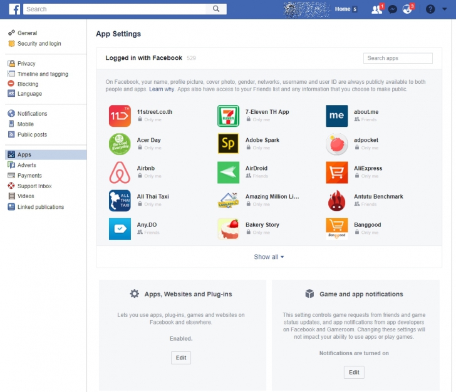Click Airbnb's Only me audience label
The image size is (456, 392).
pos(153,176)
